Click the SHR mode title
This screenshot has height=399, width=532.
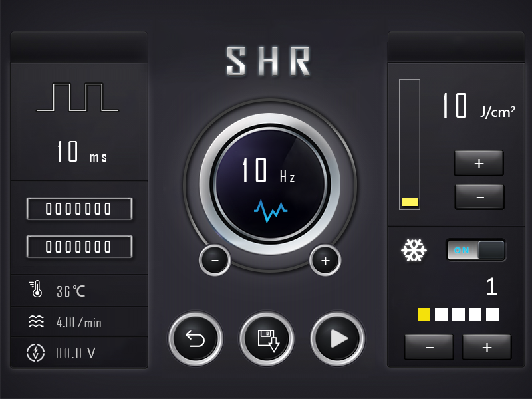[x=268, y=61]
